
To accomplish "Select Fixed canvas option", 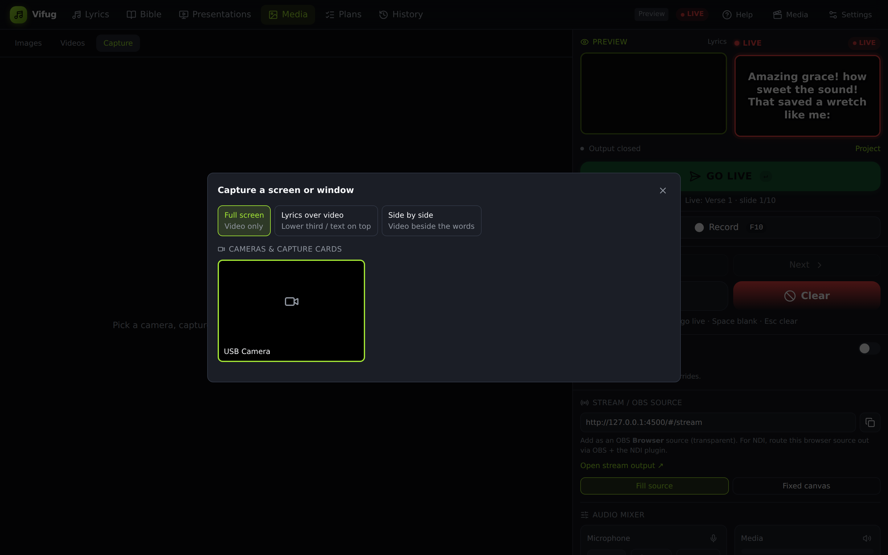I will 806,486.
